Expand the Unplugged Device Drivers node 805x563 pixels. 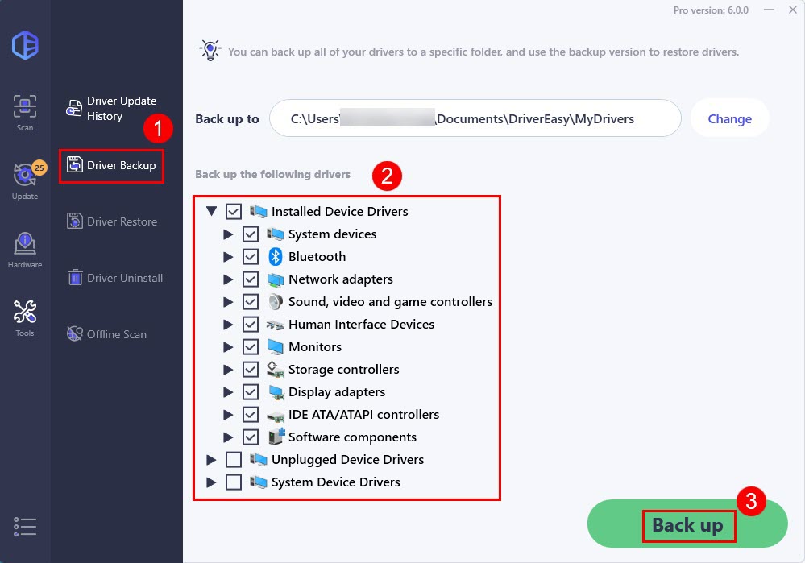click(212, 459)
